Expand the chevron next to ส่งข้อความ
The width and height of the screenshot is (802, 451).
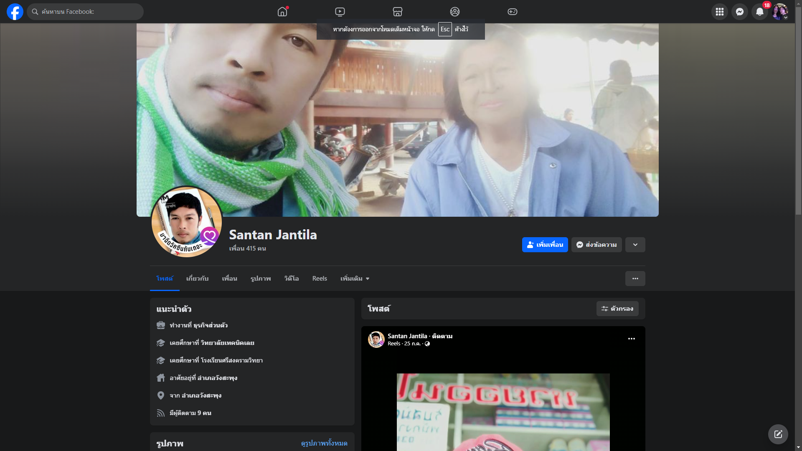(635, 245)
